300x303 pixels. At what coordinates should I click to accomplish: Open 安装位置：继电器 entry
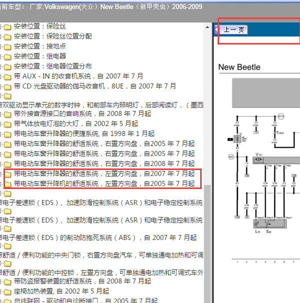pyautogui.click(x=40, y=56)
